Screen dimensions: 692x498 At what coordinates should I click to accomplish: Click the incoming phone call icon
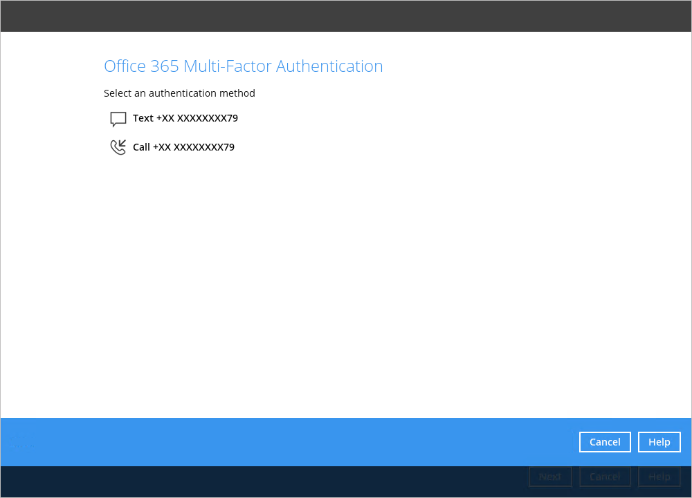(x=118, y=147)
